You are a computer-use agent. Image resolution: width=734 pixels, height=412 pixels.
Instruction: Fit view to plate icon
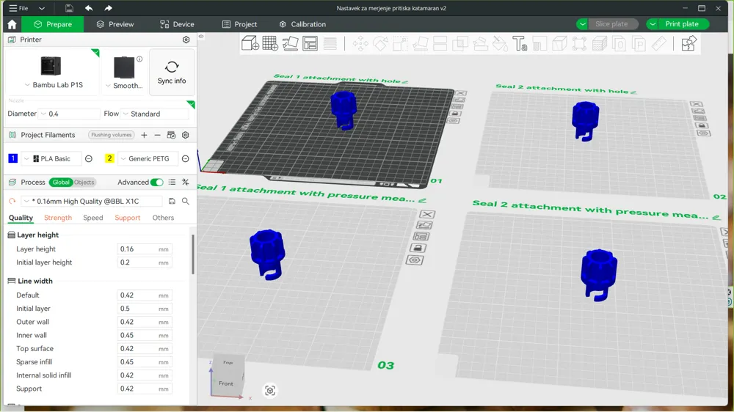(x=270, y=391)
